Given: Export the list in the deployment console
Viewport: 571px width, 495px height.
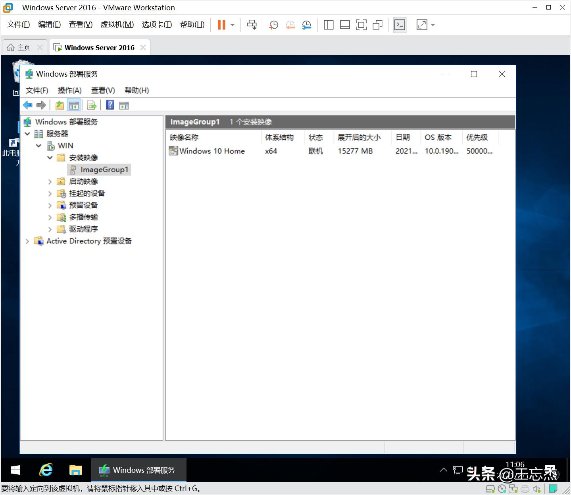Looking at the screenshot, I should [x=92, y=105].
